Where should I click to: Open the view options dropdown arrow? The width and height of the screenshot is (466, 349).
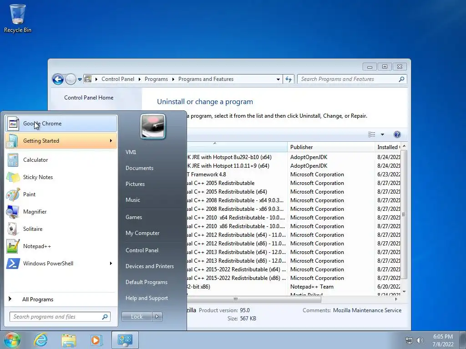pyautogui.click(x=382, y=135)
